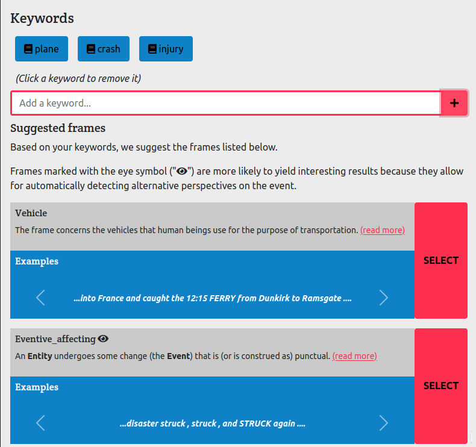
Task: Remove the 'injury' keyword tag
Action: [166, 49]
